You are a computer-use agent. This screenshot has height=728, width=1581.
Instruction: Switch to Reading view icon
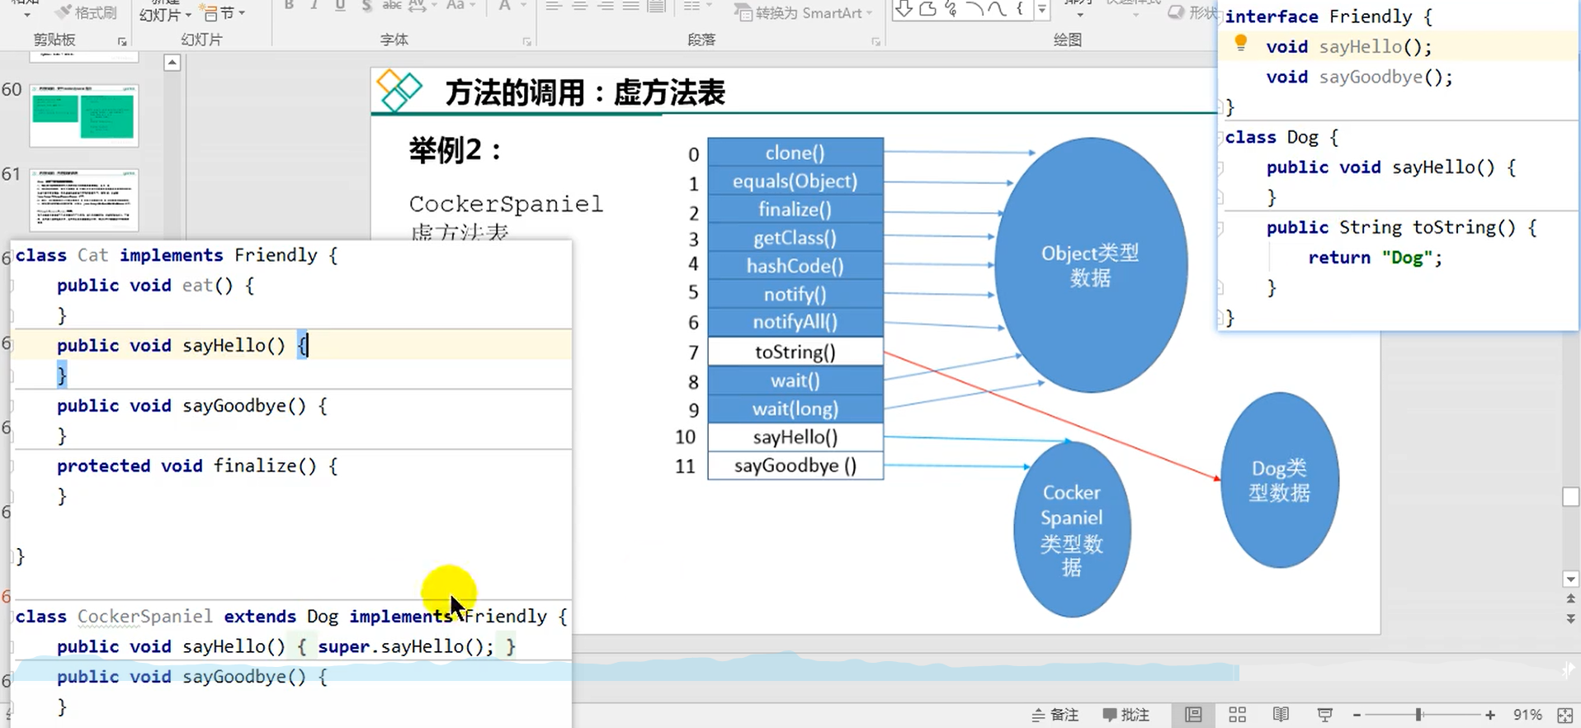pyautogui.click(x=1281, y=715)
